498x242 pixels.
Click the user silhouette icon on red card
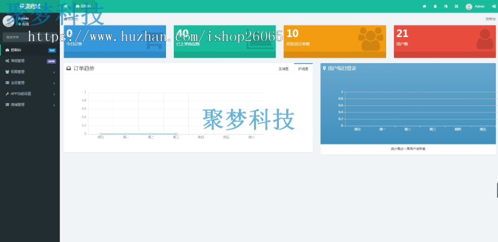(x=485, y=39)
